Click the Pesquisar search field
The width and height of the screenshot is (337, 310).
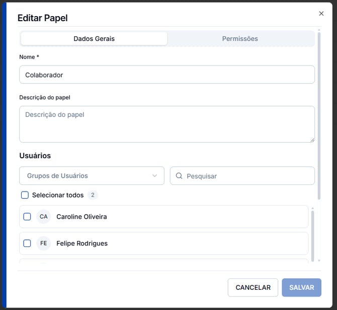pyautogui.click(x=242, y=175)
